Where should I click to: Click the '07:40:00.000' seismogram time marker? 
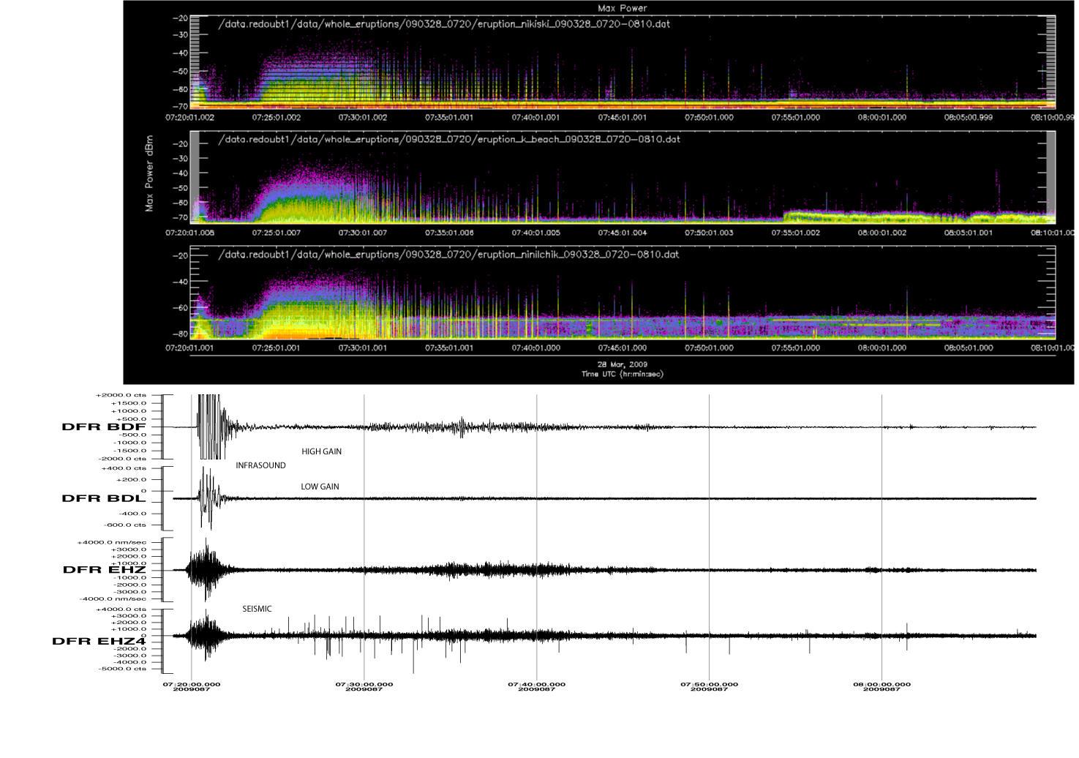(537, 685)
